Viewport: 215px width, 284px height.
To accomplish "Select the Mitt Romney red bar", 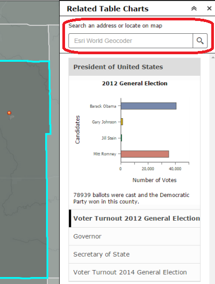I will click(x=145, y=154).
